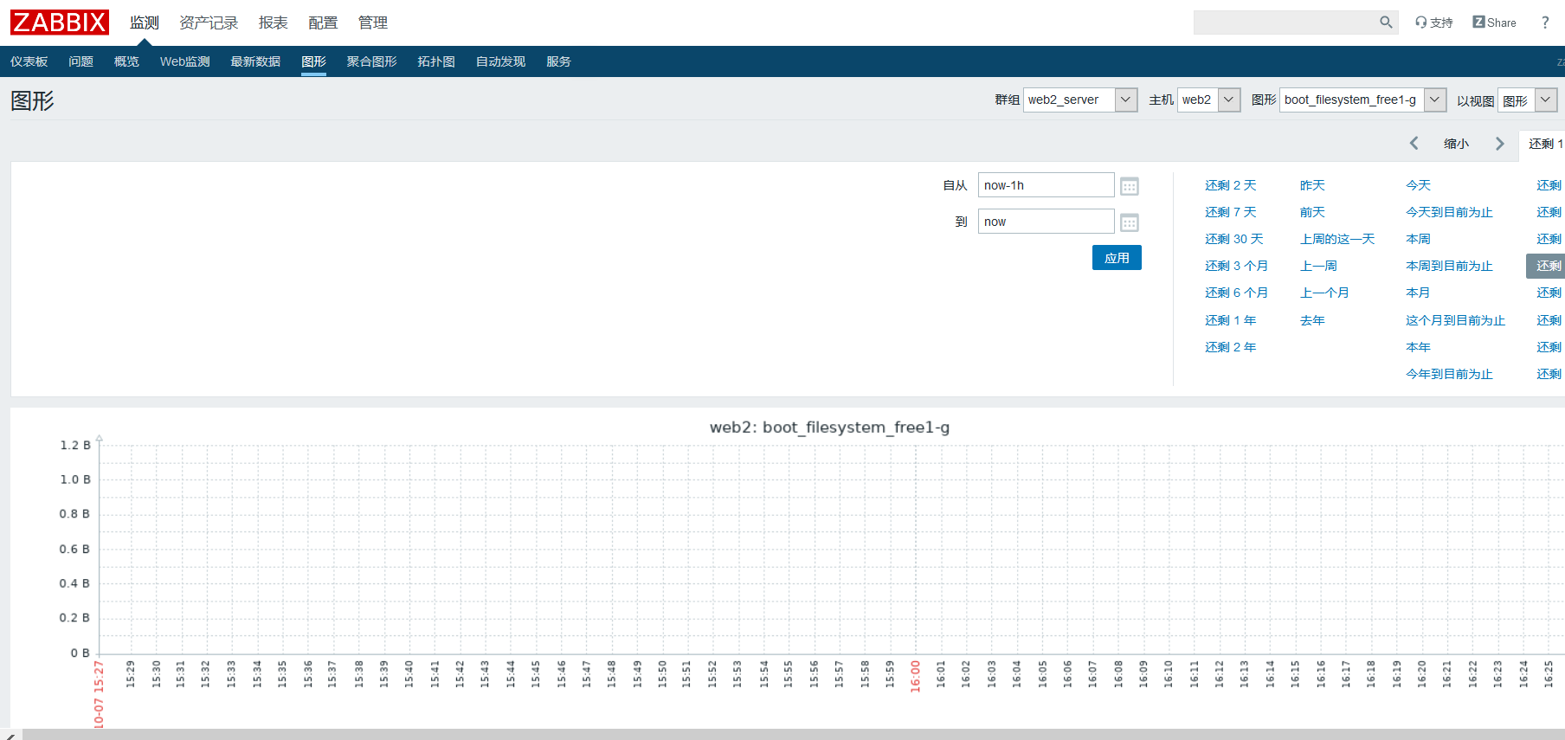Open the 报表 main menu
Screen dimensions: 1565x740
pyautogui.click(x=273, y=23)
